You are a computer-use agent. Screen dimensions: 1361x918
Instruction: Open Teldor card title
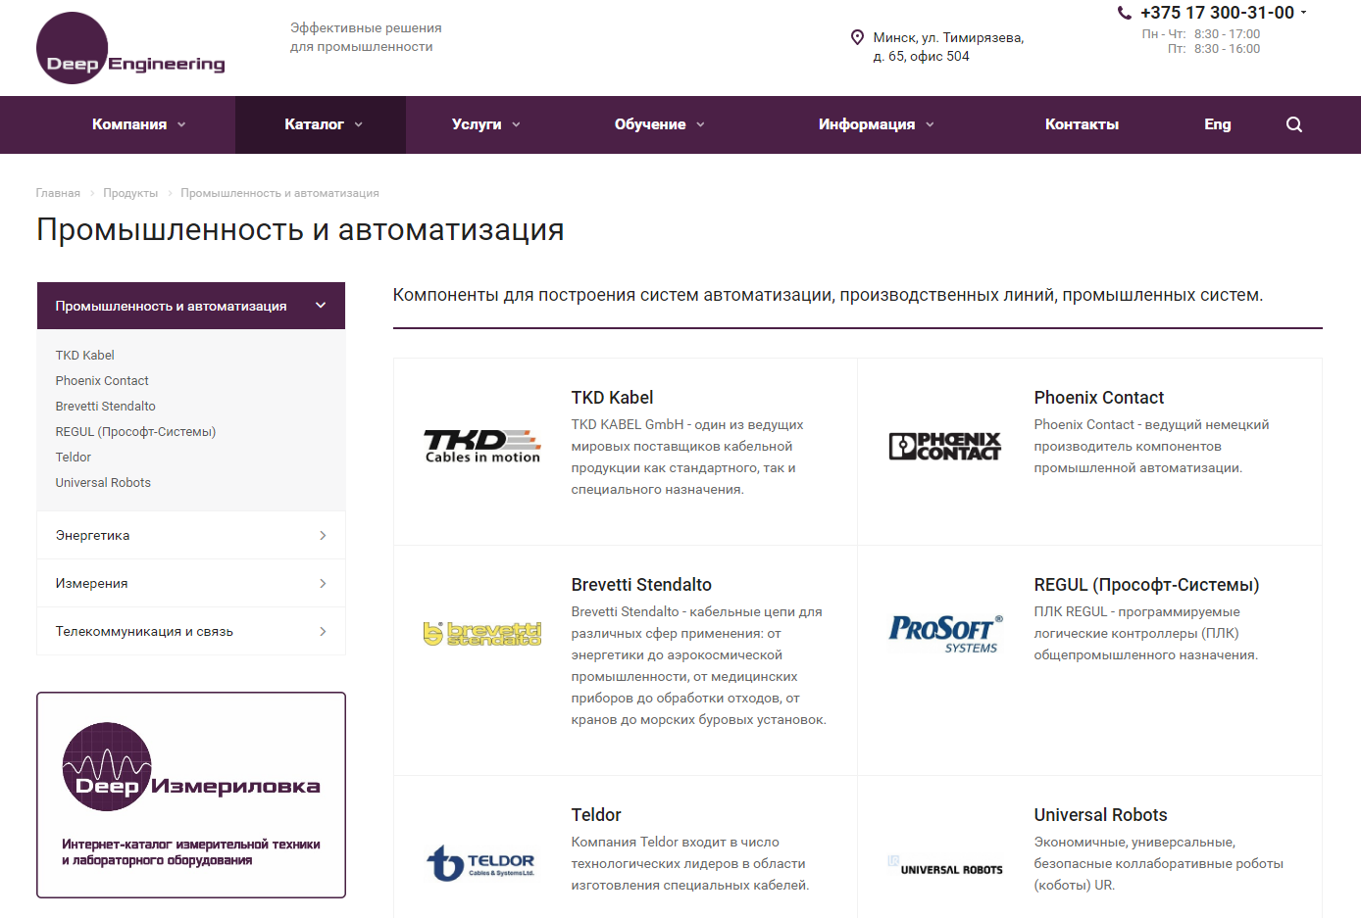pos(596,815)
